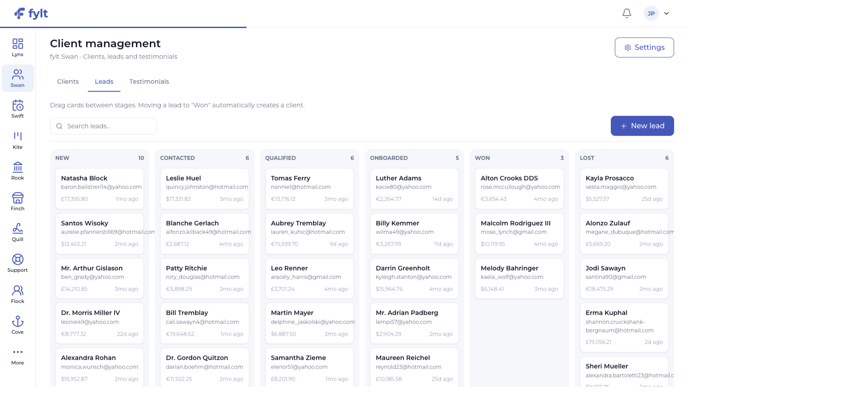Open the Darrin Greenholt card

point(414,278)
